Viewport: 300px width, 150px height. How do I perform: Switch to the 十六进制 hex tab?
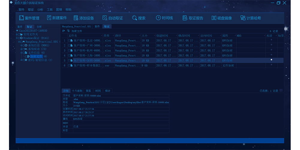click(x=77, y=91)
